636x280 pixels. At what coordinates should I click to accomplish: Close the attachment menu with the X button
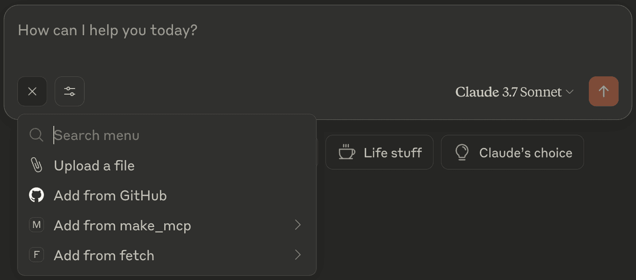32,91
